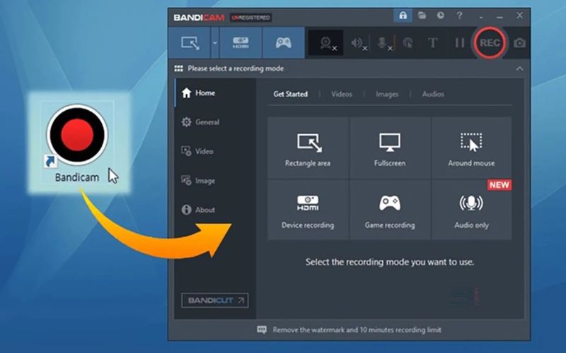566x353 pixels.
Task: Switch to the Images tab
Action: (x=387, y=95)
